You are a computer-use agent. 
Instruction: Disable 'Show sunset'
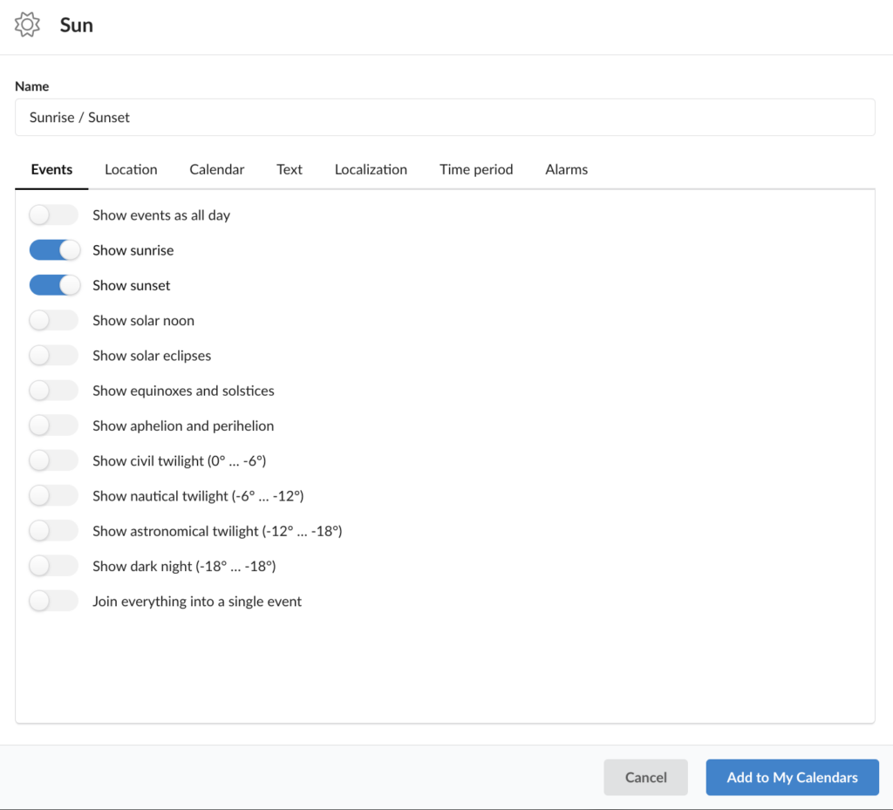point(55,284)
